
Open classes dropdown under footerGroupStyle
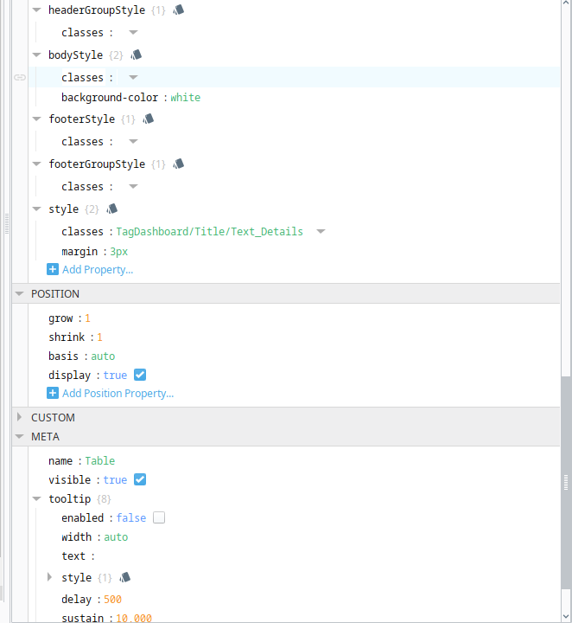coord(133,186)
